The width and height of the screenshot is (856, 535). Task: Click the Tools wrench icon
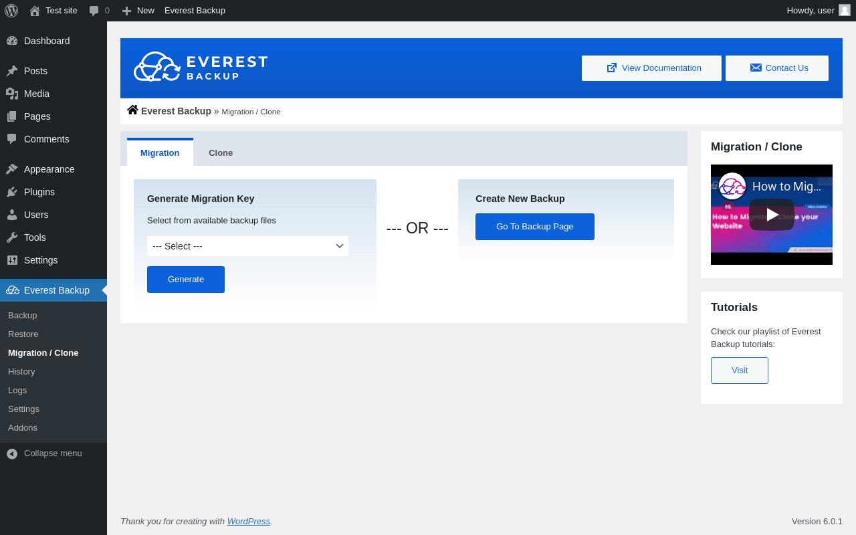point(12,237)
